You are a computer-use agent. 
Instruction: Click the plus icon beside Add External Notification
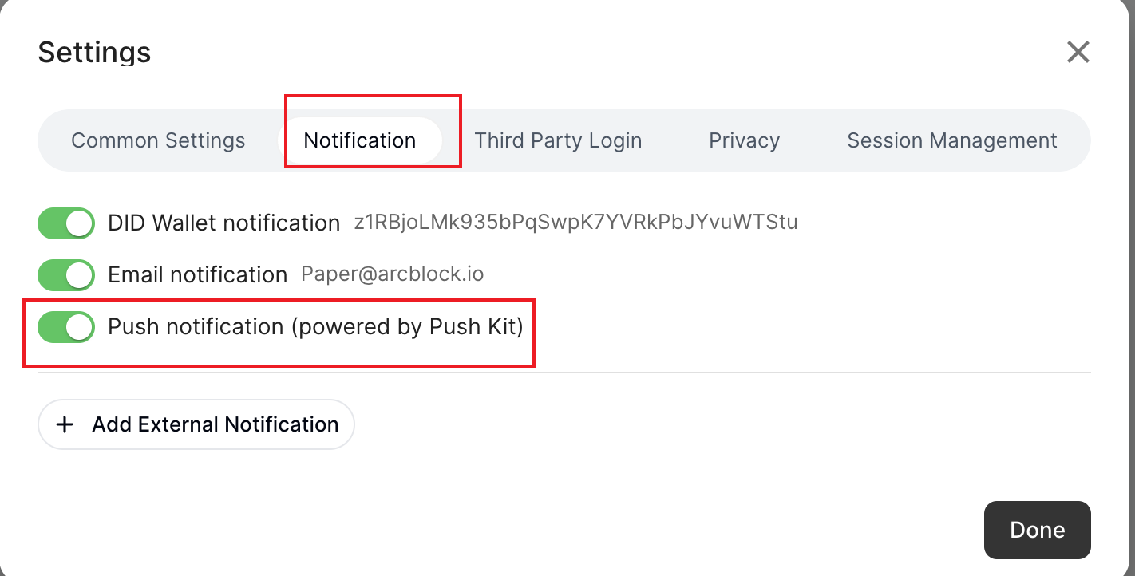(65, 424)
